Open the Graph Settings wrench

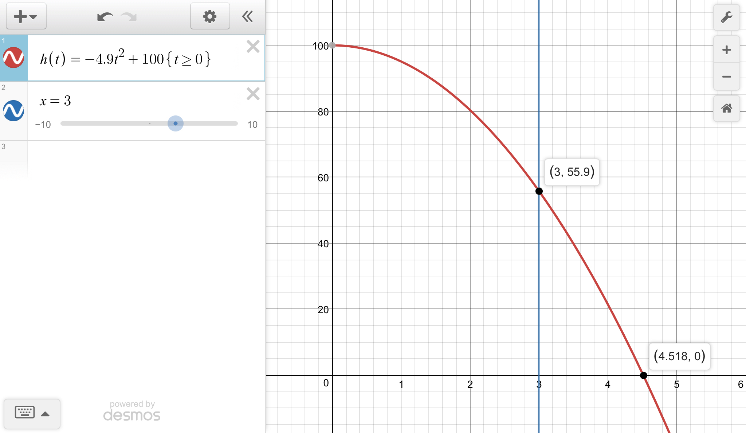coord(726,17)
